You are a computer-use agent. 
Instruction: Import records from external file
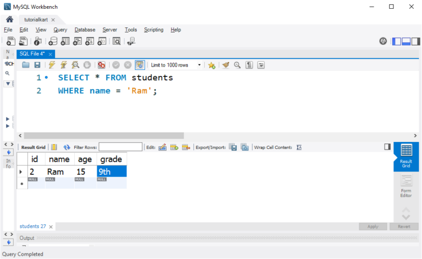245,147
